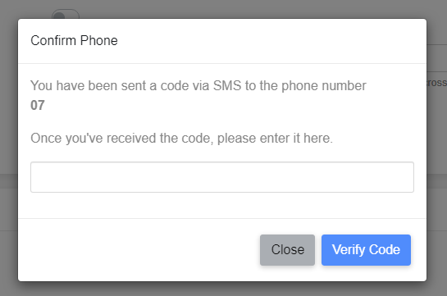The width and height of the screenshot is (447, 296).
Task: Dismiss the dialog with the Close button
Action: (x=287, y=250)
